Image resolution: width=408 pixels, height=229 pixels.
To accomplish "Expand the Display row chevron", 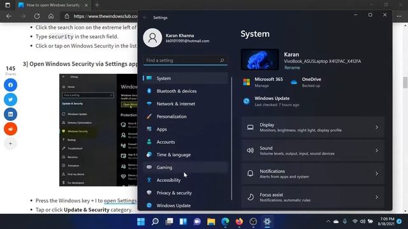I will point(377,127).
